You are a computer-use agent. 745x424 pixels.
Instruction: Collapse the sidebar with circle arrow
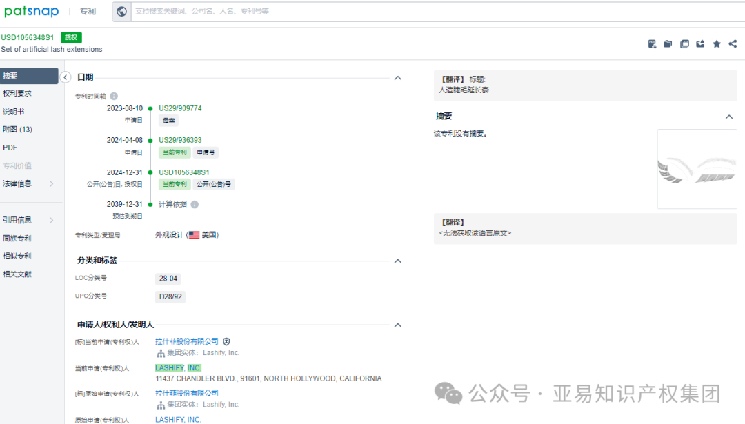point(65,77)
